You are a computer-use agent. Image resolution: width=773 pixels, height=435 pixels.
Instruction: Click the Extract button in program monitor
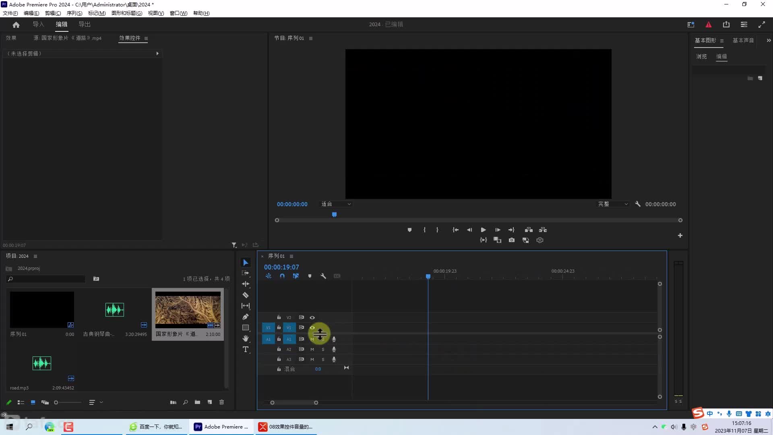(x=543, y=230)
